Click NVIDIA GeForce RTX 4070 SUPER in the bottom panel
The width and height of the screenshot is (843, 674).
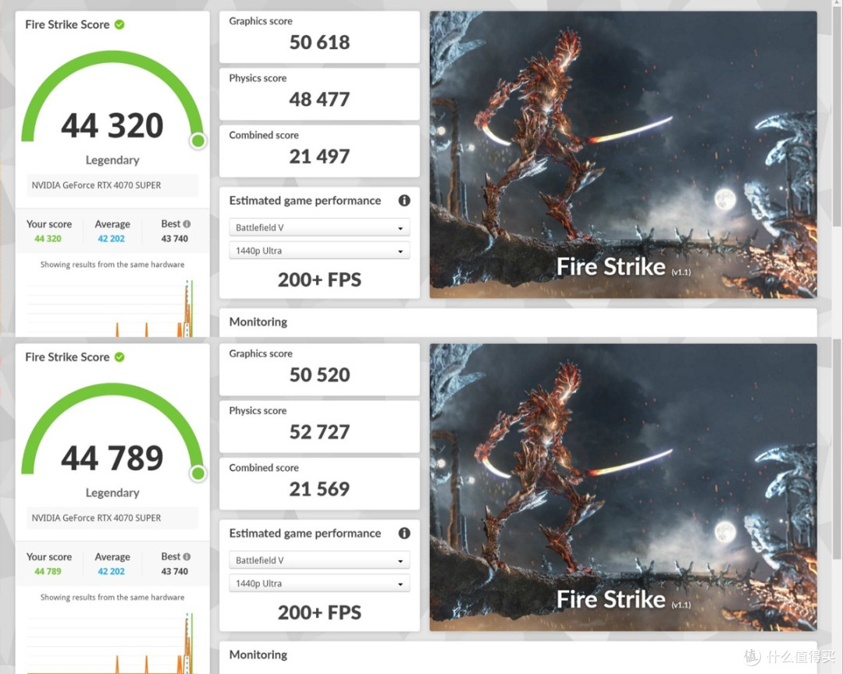click(x=96, y=518)
